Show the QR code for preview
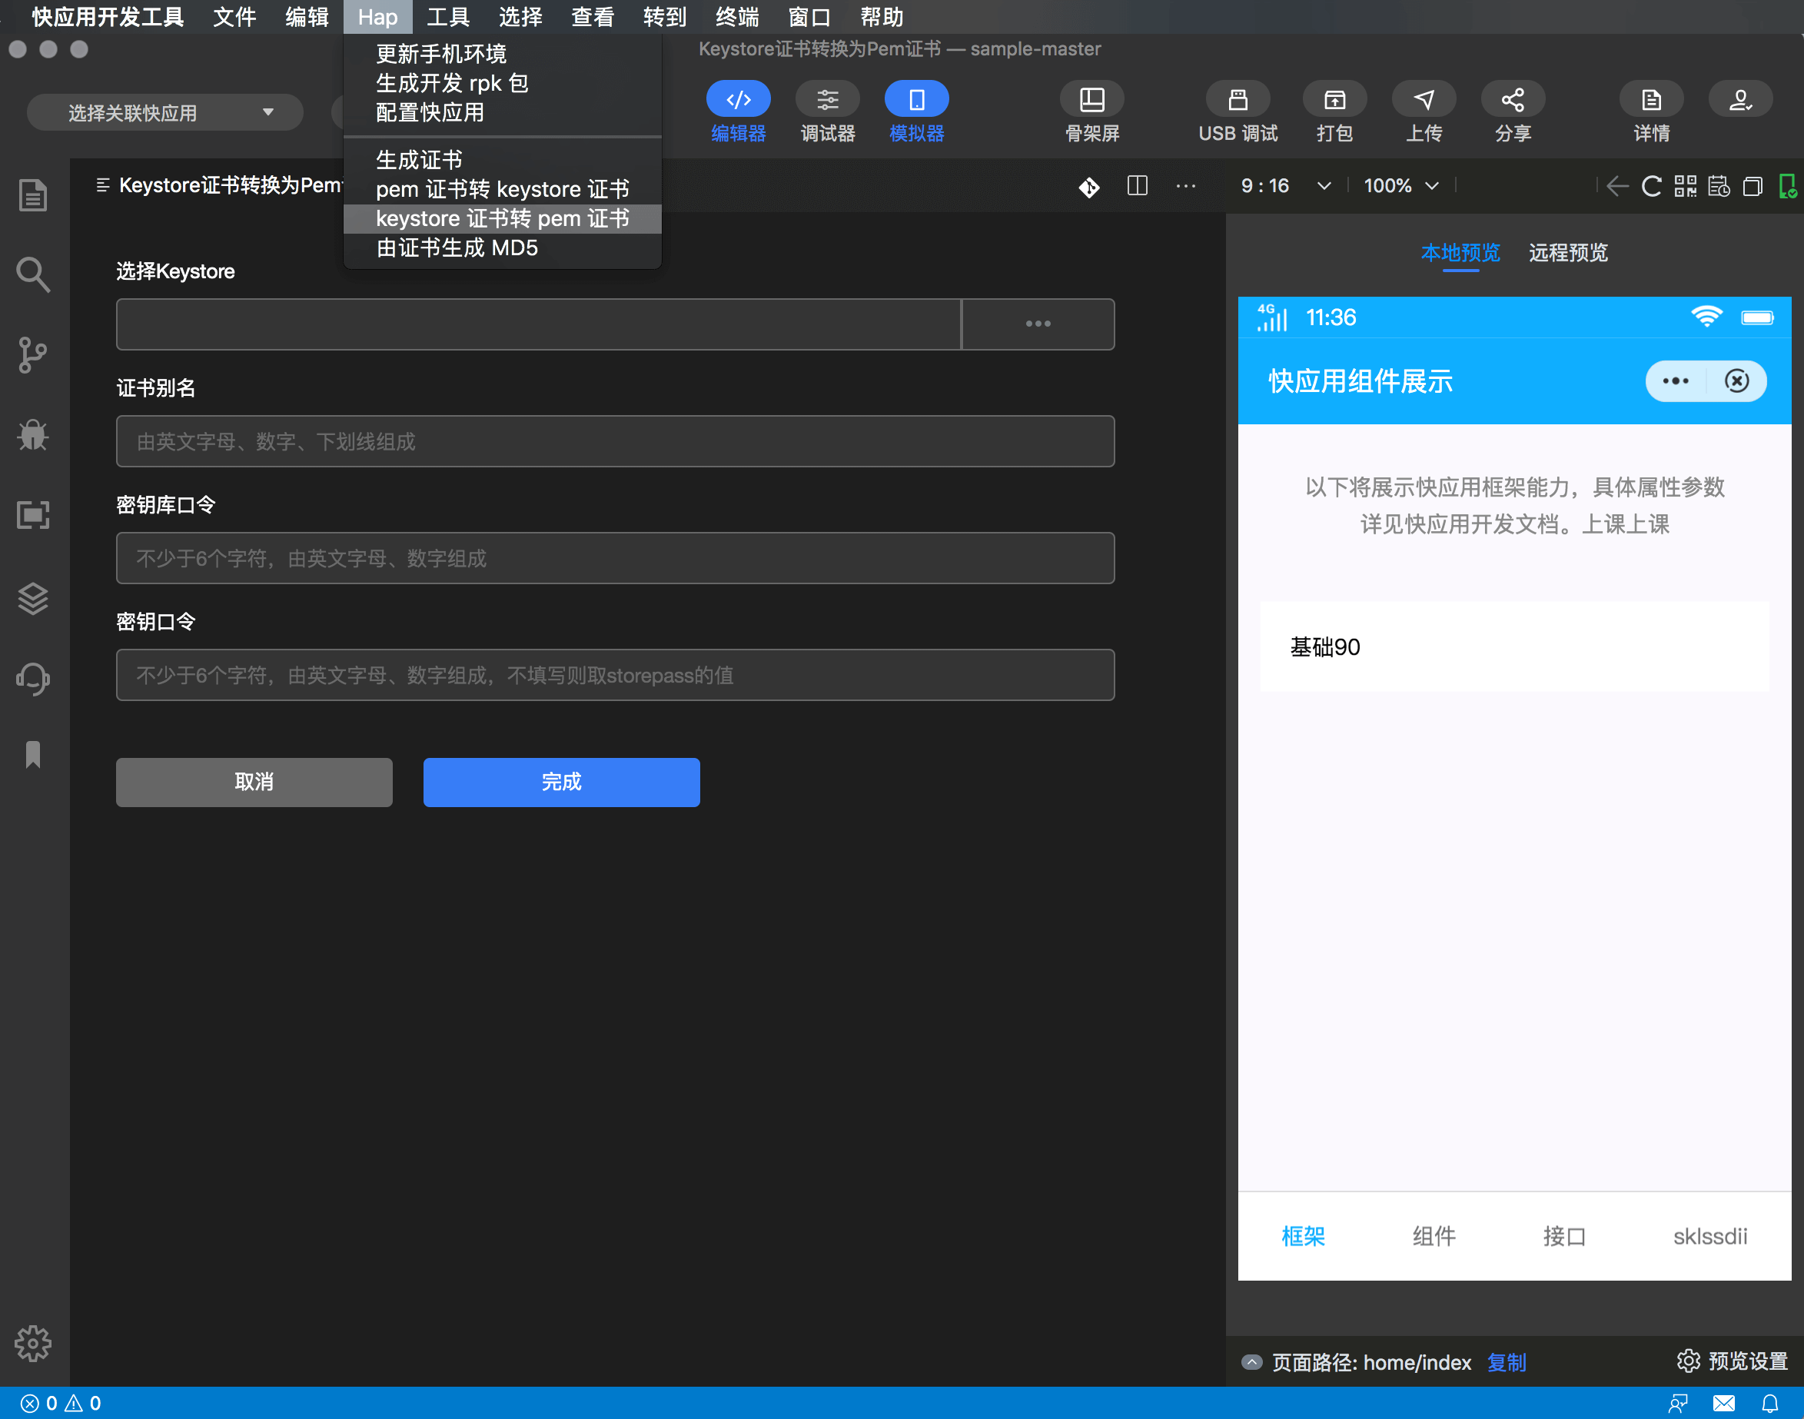Viewport: 1804px width, 1419px height. 1686,186
